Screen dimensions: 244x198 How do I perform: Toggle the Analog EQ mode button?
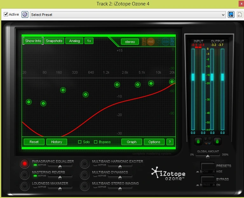coord(74,41)
